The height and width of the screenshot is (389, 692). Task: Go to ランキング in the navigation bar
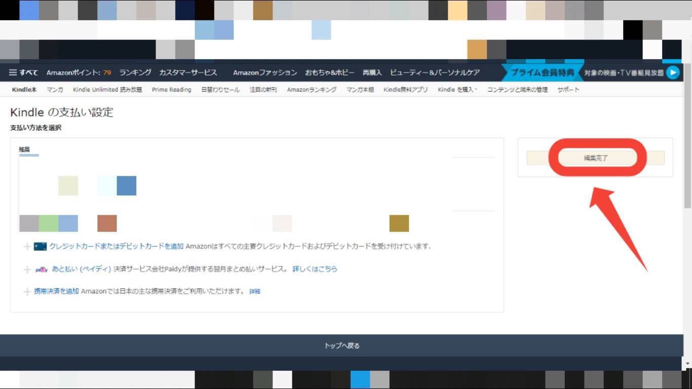coord(135,72)
